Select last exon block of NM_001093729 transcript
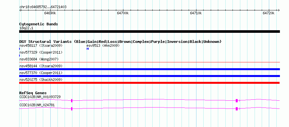Screen dimensions: 289x127 pos(237,100)
